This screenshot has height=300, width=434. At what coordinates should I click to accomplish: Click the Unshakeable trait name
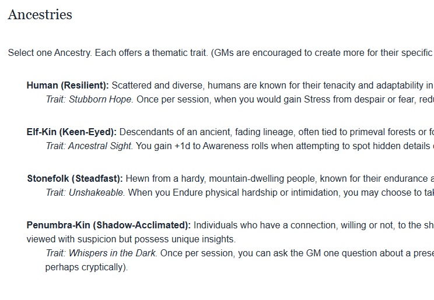[x=97, y=192]
